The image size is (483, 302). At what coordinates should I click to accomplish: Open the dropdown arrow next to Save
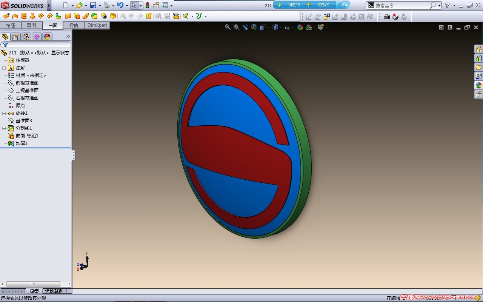click(100, 6)
